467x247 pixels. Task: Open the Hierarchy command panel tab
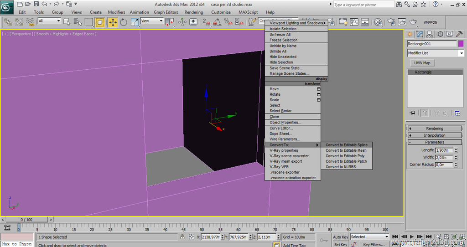point(430,34)
